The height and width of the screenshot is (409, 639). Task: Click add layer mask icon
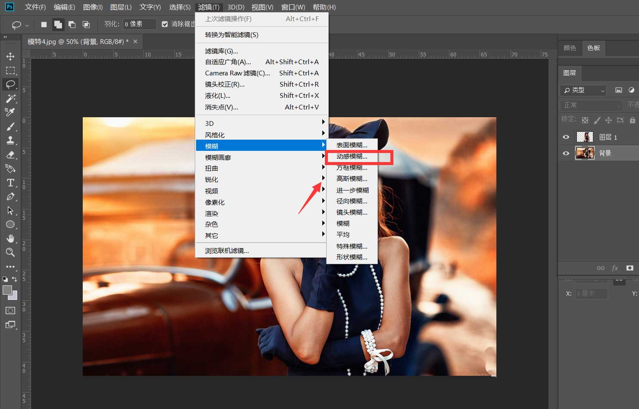click(630, 268)
